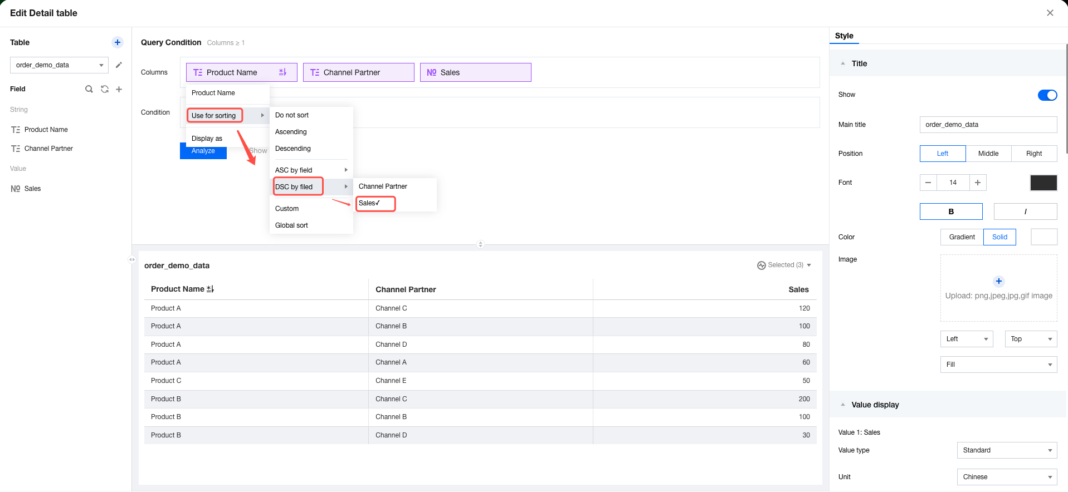This screenshot has width=1068, height=492.
Task: Click the upload image plus icon
Action: click(x=998, y=281)
